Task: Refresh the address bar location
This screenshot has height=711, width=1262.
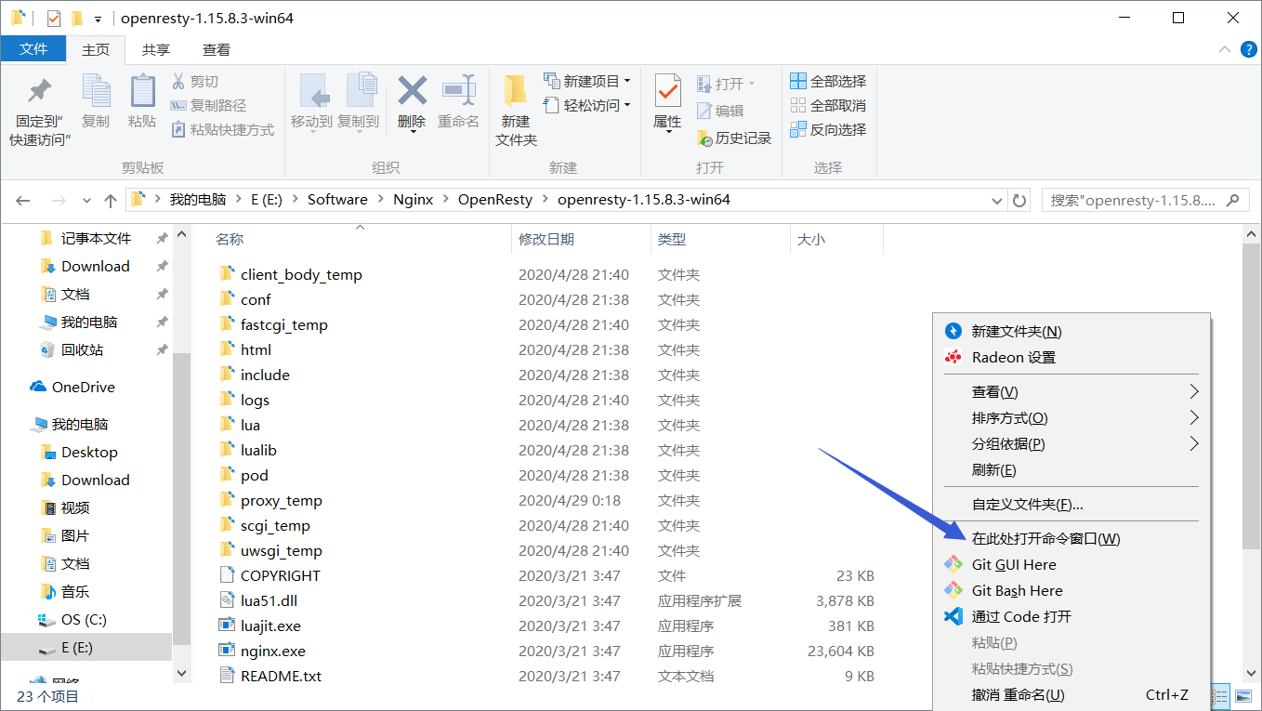Action: [x=1019, y=200]
